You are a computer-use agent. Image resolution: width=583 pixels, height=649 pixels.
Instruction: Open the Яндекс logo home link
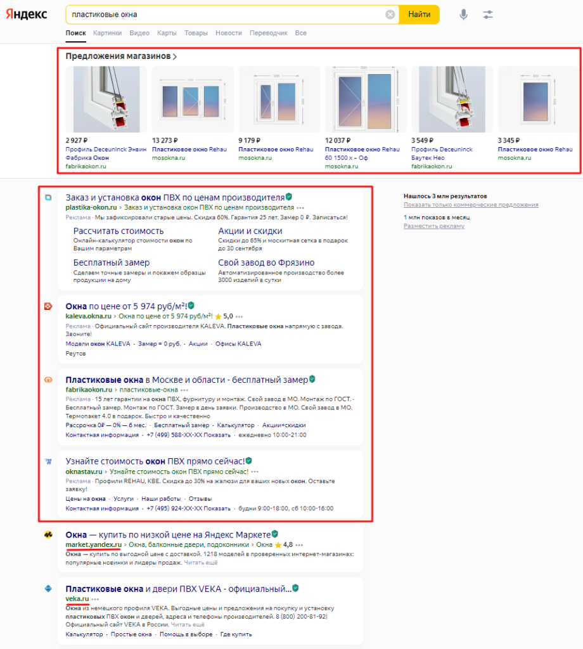(x=27, y=14)
